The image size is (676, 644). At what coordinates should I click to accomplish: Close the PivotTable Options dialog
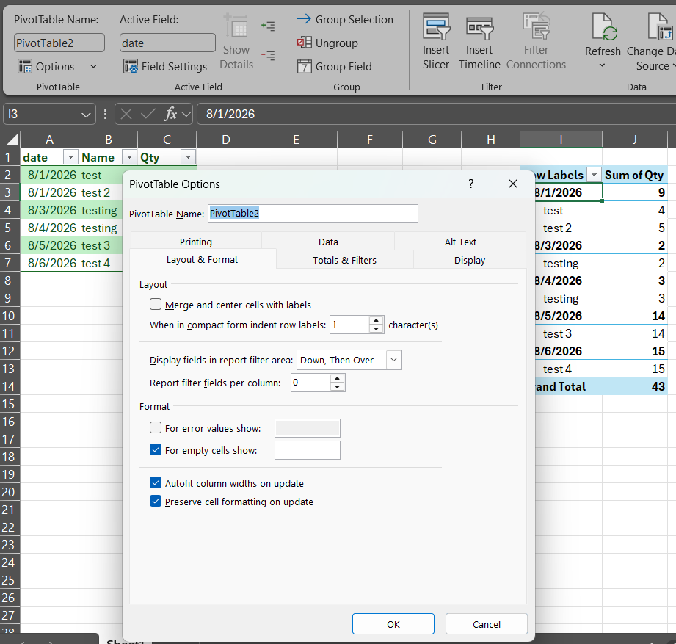513,184
